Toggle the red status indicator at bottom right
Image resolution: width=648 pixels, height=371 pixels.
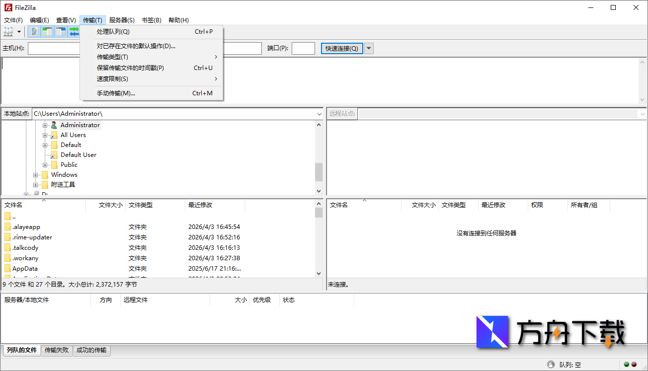(x=634, y=364)
